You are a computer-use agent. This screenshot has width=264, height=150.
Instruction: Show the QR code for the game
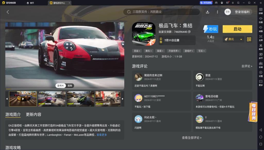coord(249,39)
